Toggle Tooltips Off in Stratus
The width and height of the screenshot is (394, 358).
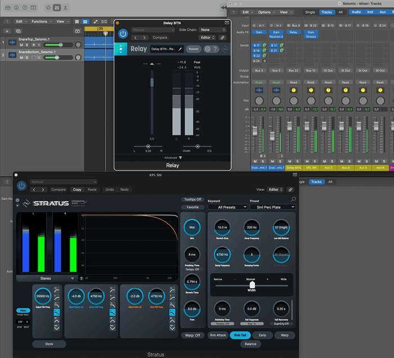[192, 199]
